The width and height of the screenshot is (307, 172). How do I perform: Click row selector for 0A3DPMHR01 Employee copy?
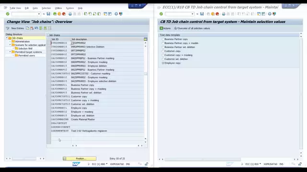point(49,108)
